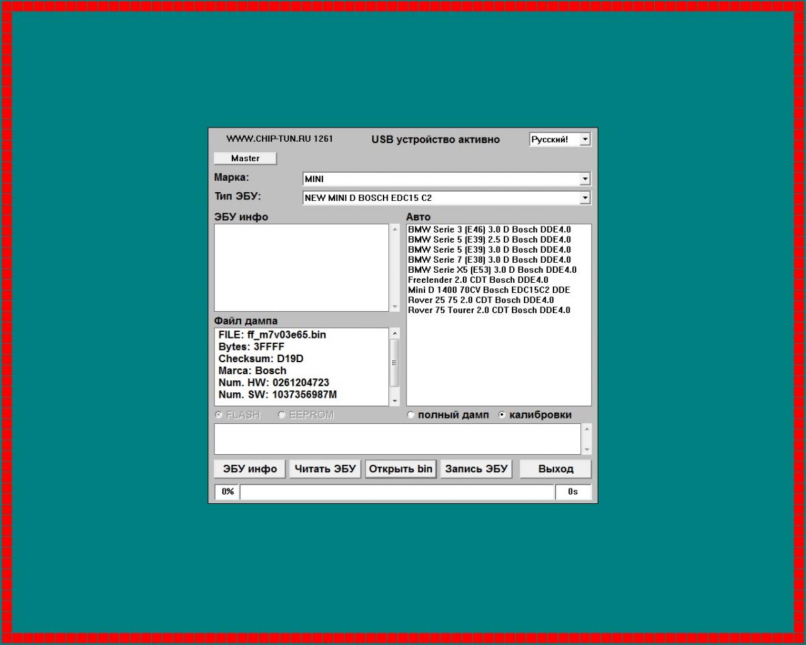Click the ЭБУ инфо panel scrollbar up arrow
The width and height of the screenshot is (806, 645).
[x=394, y=229]
